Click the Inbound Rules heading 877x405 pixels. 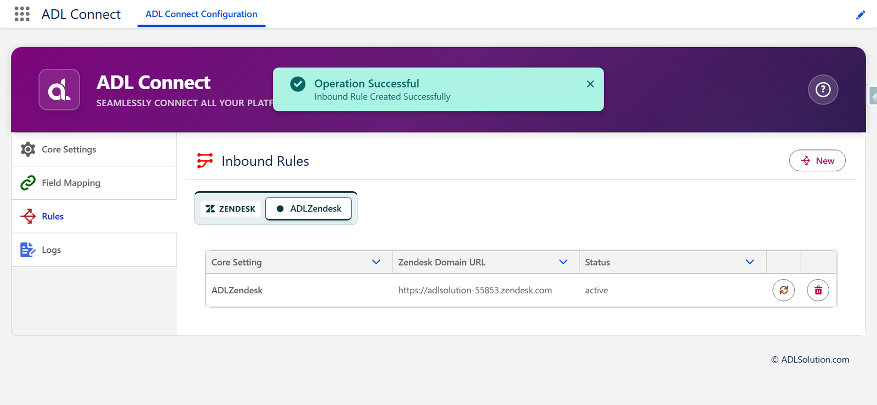[265, 161]
